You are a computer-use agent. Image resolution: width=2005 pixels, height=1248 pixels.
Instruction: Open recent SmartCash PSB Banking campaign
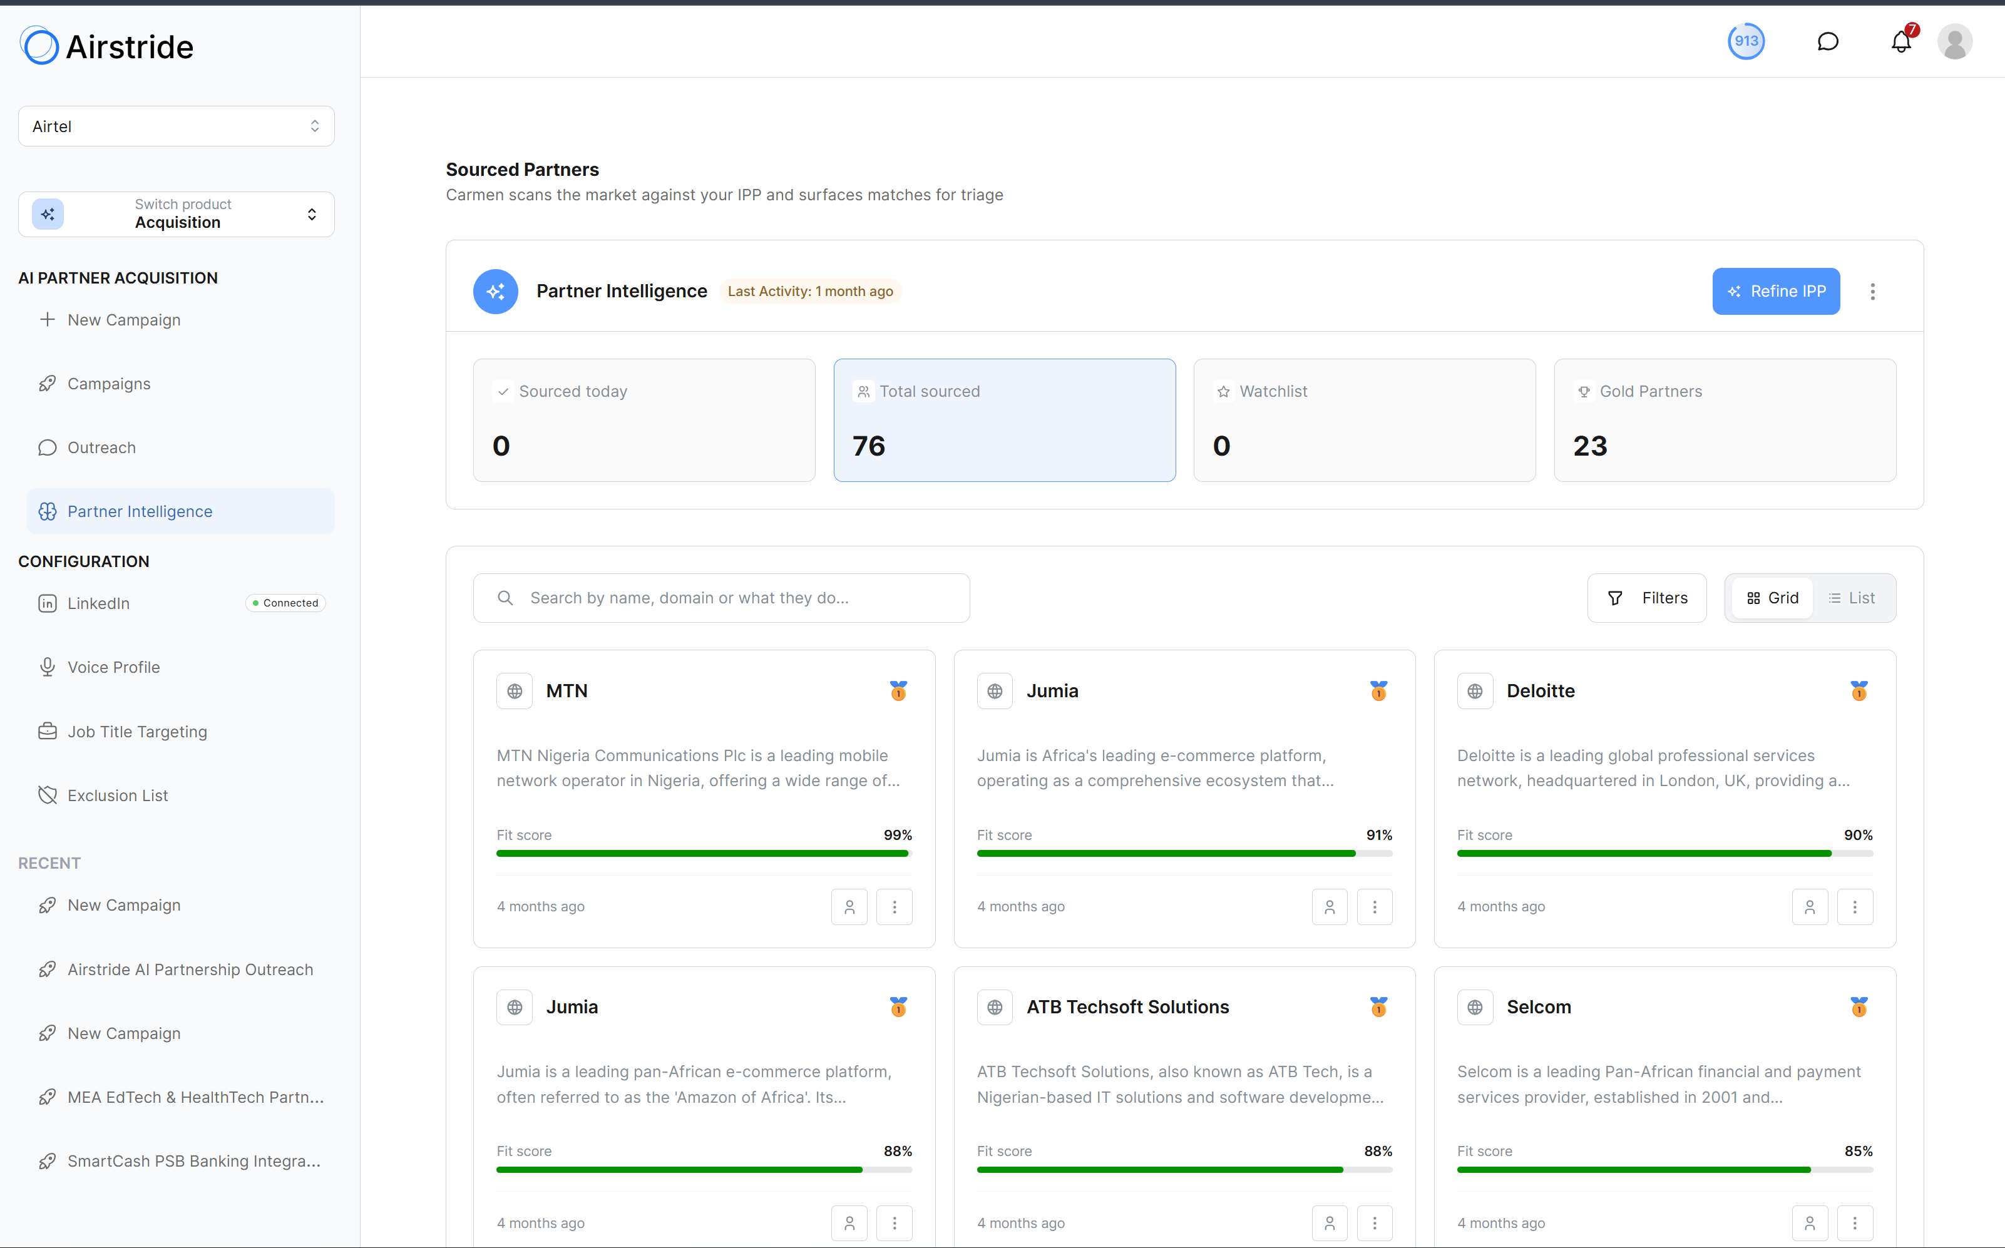pyautogui.click(x=180, y=1160)
